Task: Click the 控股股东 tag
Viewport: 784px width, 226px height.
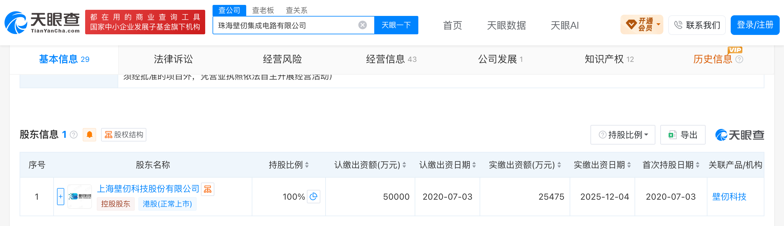Action: click(116, 204)
